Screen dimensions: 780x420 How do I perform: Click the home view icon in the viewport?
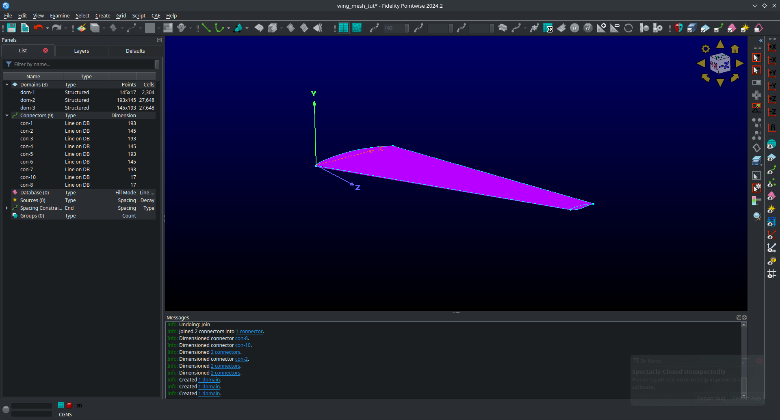(735, 49)
